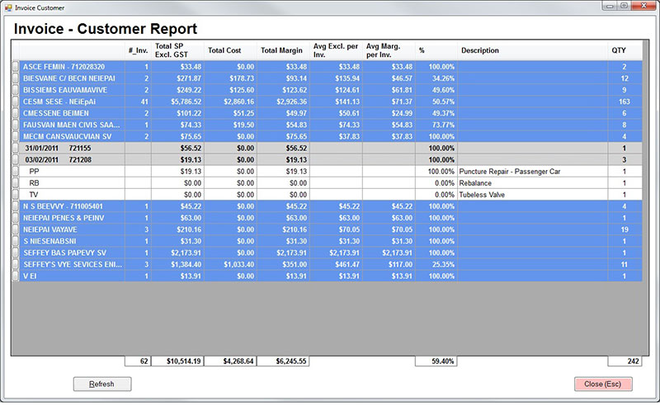Click the Avg Excl. per Inv. header
The image size is (660, 406).
click(x=336, y=50)
